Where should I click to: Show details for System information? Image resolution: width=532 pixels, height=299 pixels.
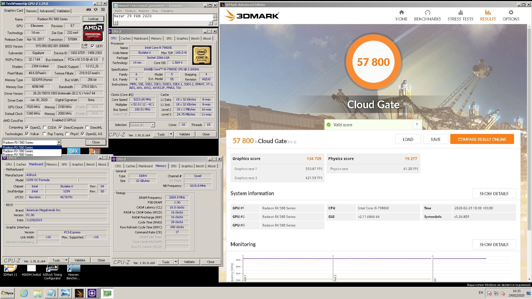coord(494,194)
